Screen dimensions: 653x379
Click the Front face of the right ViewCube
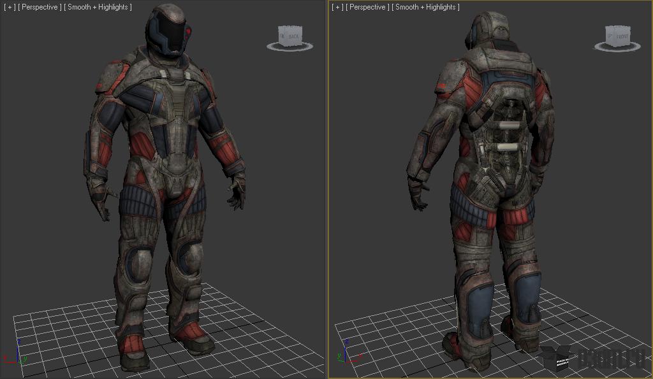[x=622, y=37]
